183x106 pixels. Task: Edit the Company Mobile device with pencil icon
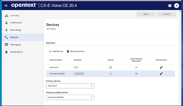tap(161, 74)
